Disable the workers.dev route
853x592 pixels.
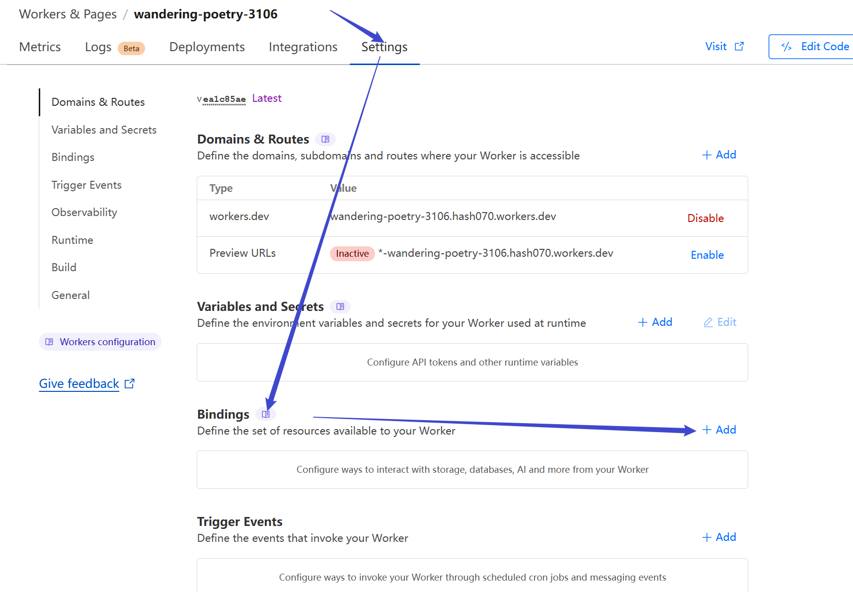[x=705, y=218]
